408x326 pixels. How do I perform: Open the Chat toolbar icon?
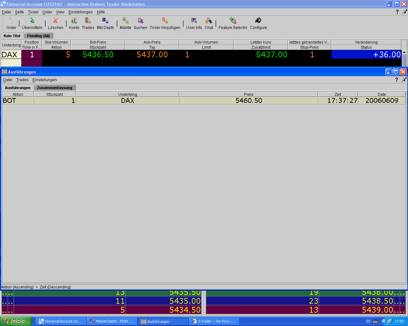point(209,24)
